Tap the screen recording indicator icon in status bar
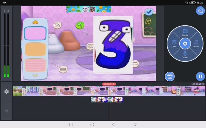This screenshot has width=206, height=128. tap(5, 3)
